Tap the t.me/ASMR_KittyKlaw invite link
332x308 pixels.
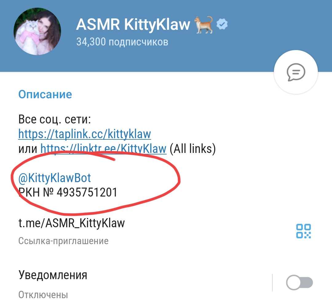(72, 223)
